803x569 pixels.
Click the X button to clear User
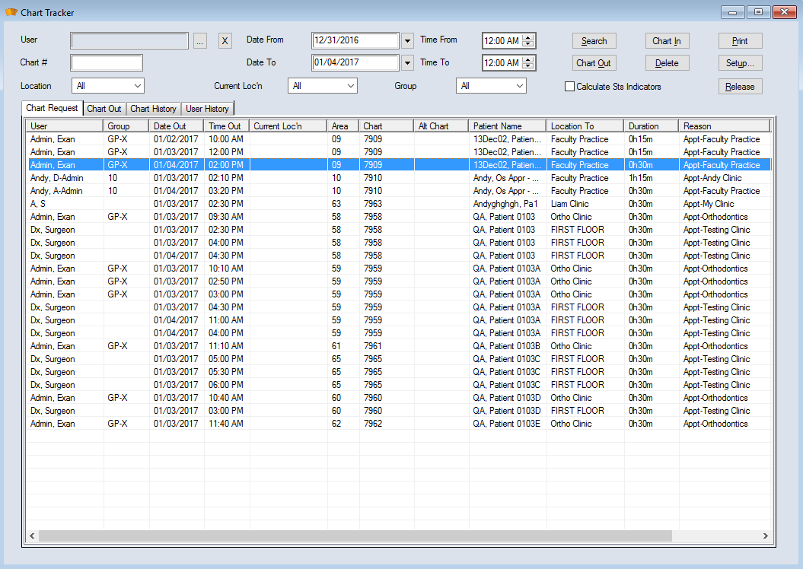[225, 41]
